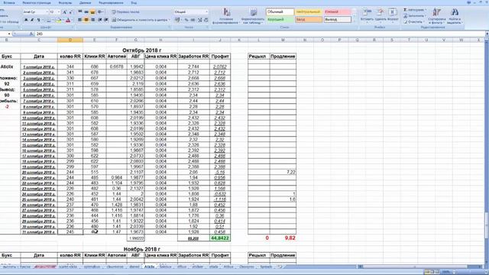Screen dimensions: 489x275
Task: Center cell text horizontally
Action: tap(86, 20)
